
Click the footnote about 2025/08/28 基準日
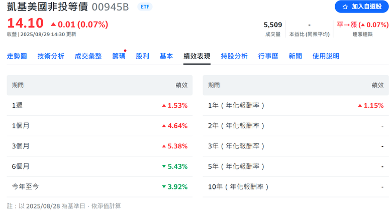(64, 206)
